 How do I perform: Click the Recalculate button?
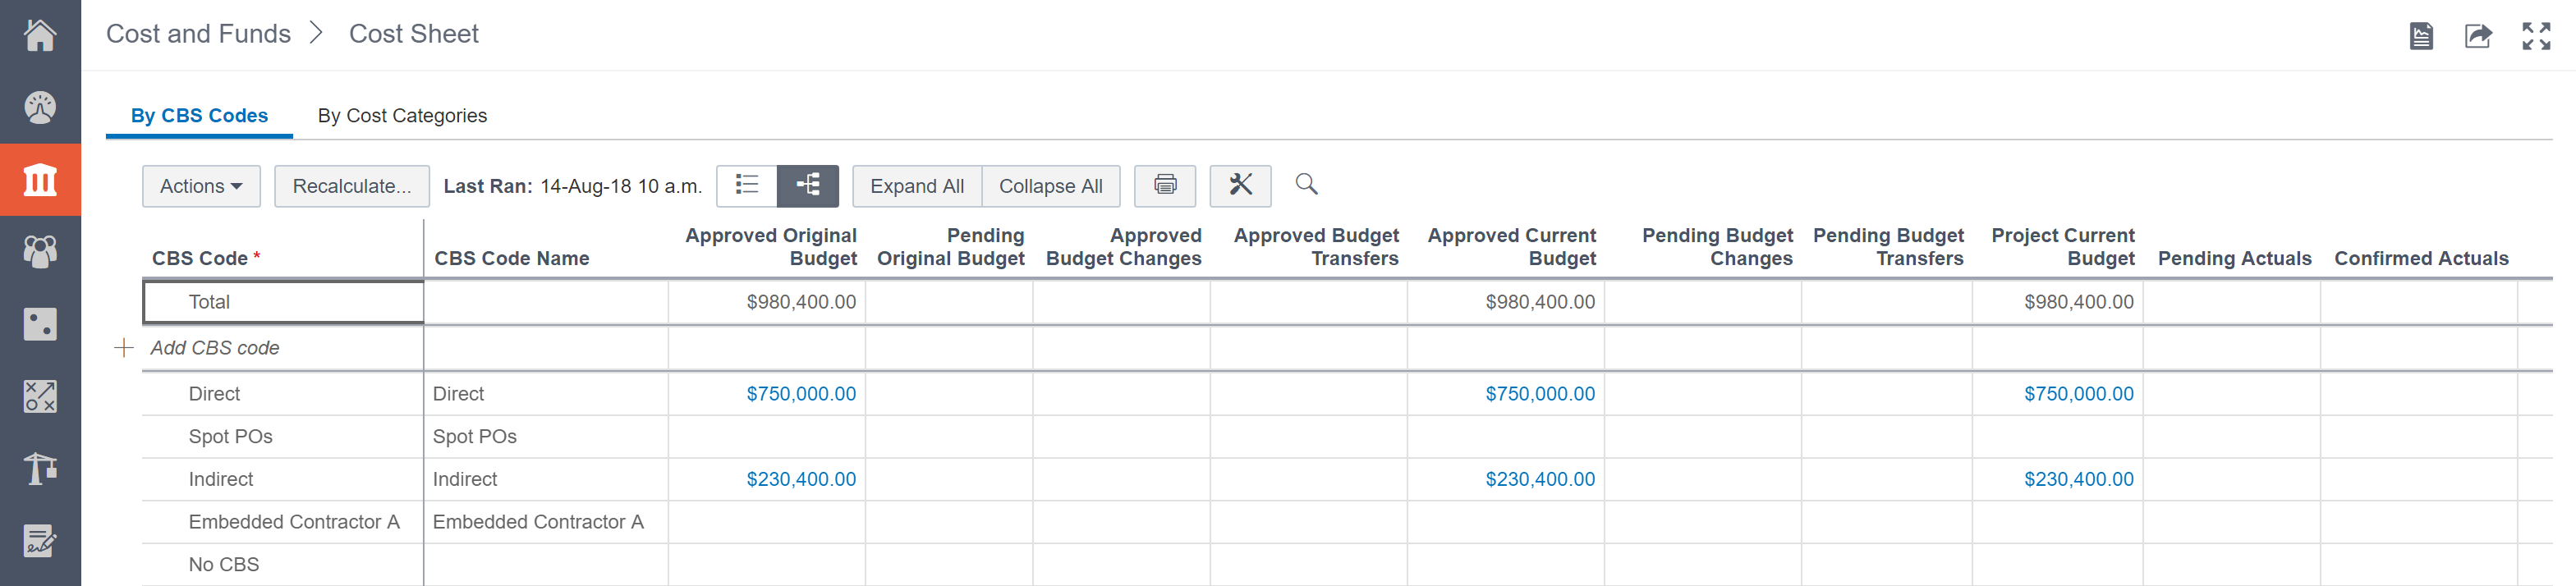(351, 187)
